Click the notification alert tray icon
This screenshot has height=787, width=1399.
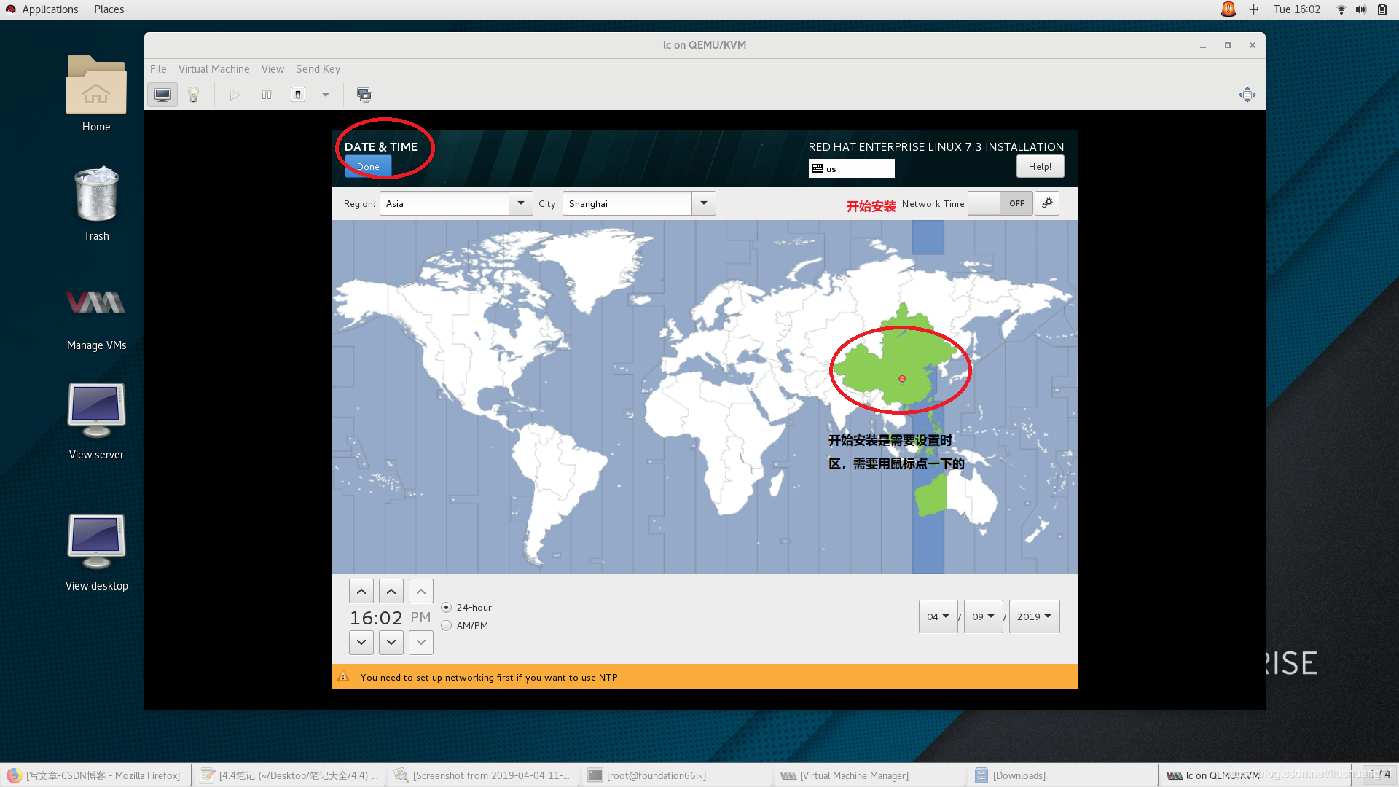click(x=1228, y=9)
